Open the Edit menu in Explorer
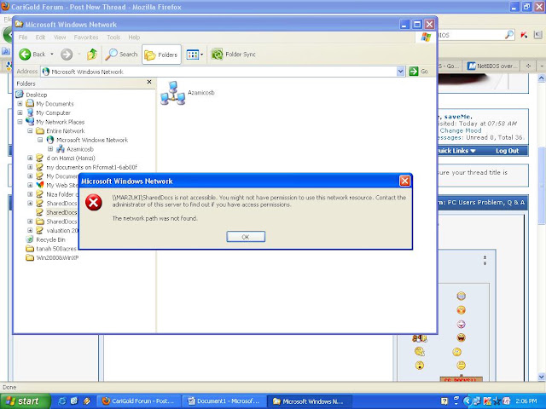The width and height of the screenshot is (546, 409). [40, 37]
